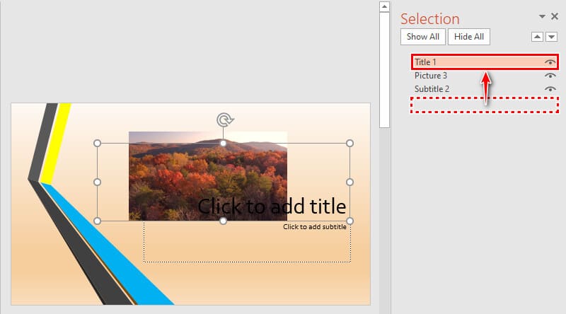The width and height of the screenshot is (566, 314).
Task: Click the Hide All button
Action: point(469,37)
